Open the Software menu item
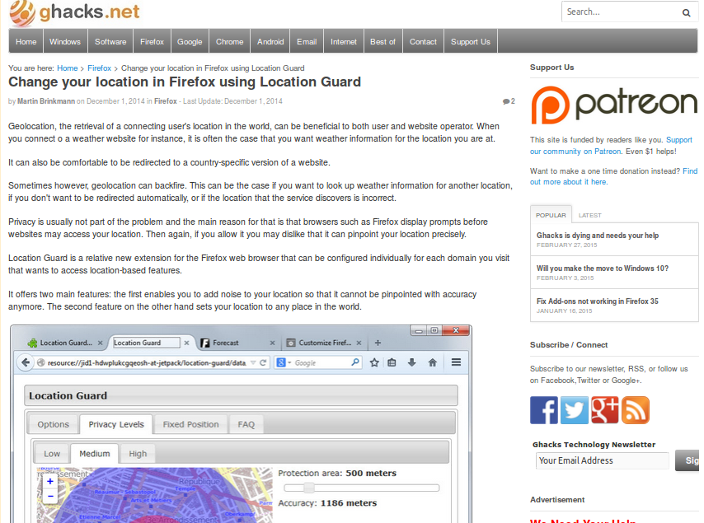 [110, 41]
